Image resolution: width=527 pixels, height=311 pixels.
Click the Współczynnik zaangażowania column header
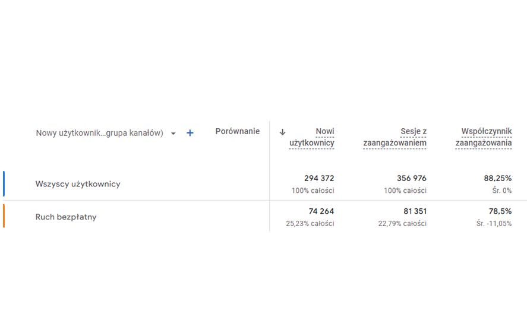click(x=484, y=137)
